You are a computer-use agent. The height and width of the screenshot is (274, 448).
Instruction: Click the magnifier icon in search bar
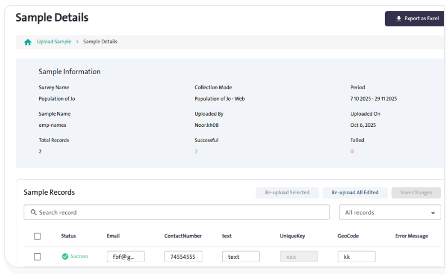[x=34, y=213]
